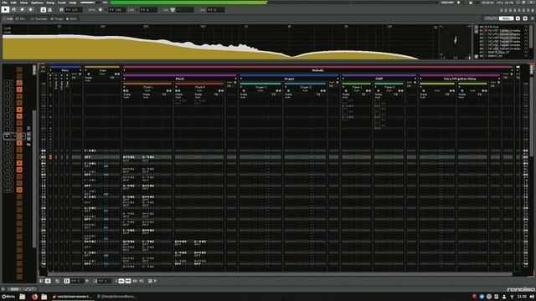536x301 pixels.
Task: Open the Song menu
Action: point(50,3)
